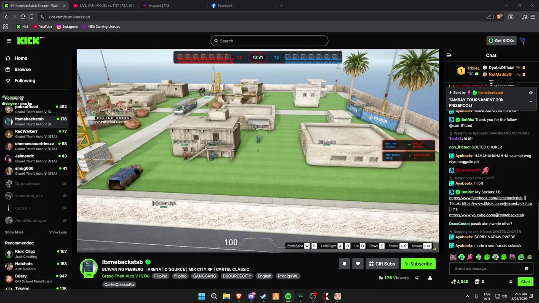Click the Brave Shields icon
Screen dimensions: 539x303
[499, 17]
